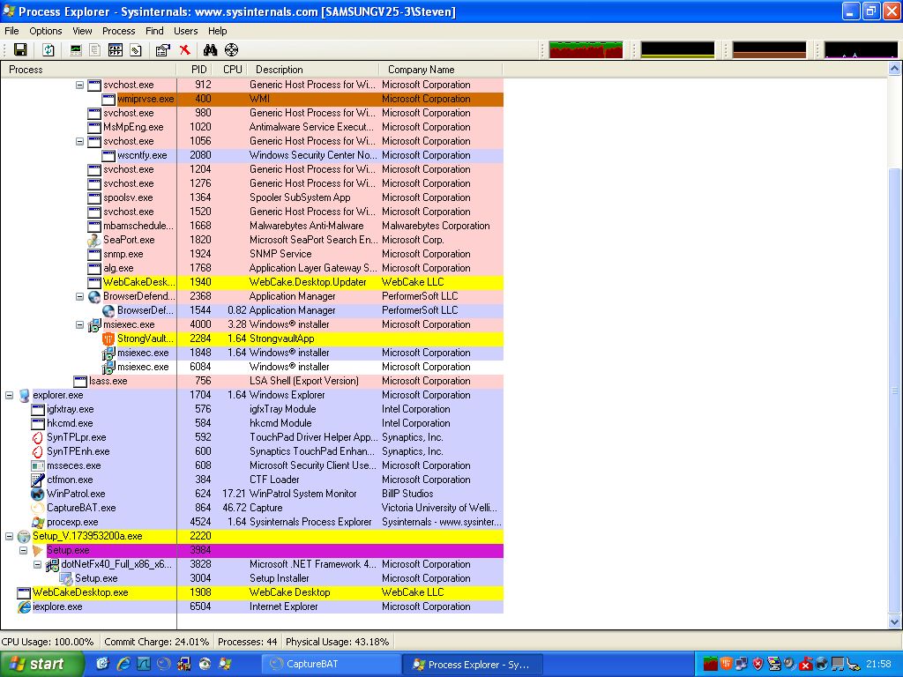Click the StrongVault orange process icon
Viewport: 903px width, 677px height.
pos(108,338)
